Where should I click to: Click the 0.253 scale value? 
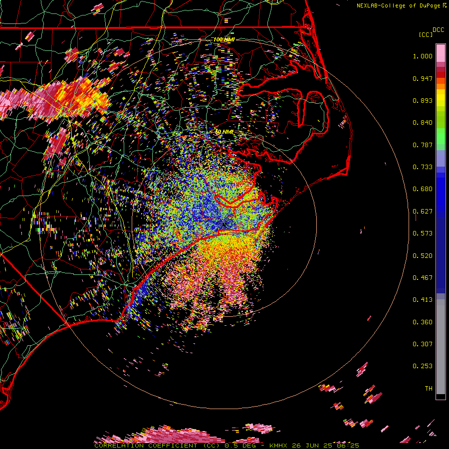[x=423, y=366]
